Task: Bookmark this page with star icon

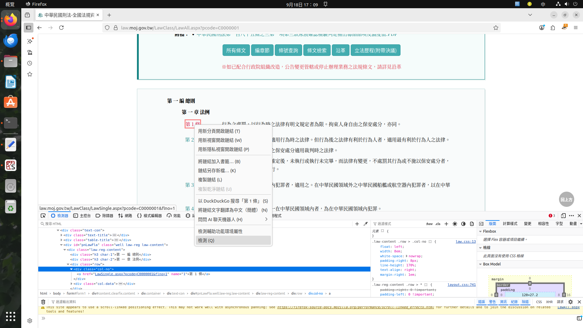Action: coord(496,28)
